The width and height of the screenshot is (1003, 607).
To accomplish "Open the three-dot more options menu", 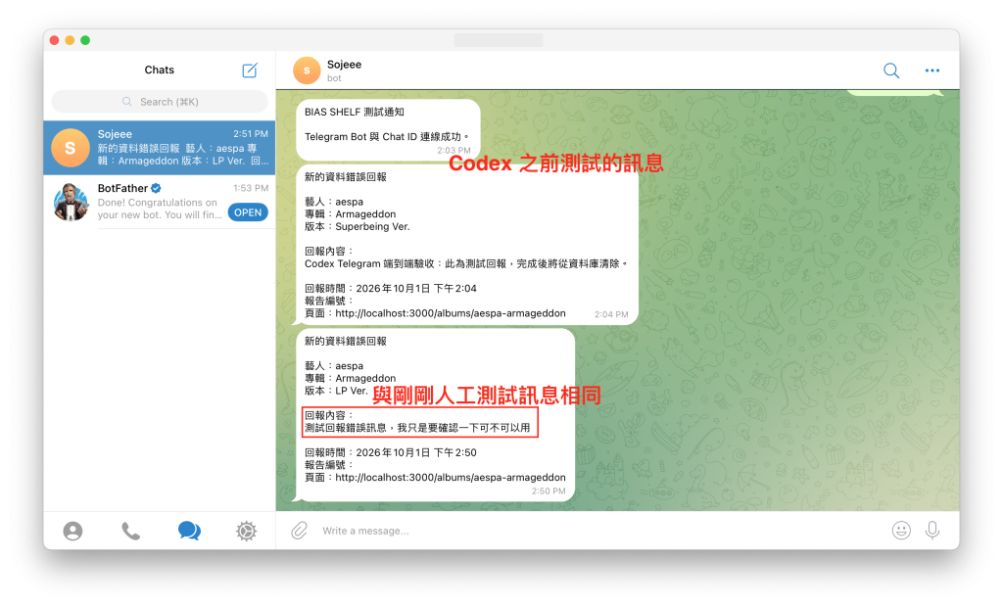I will point(932,70).
